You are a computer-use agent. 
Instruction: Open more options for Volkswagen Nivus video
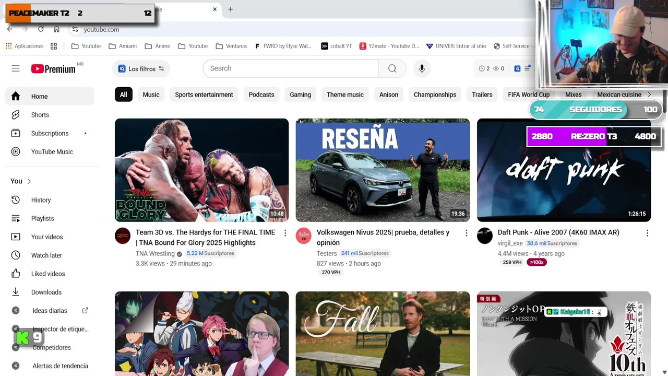466,233
